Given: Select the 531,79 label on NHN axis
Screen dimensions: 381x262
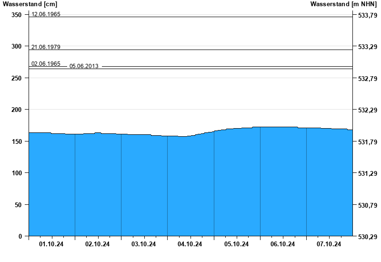Looking at the screenshot, I should click(367, 142).
